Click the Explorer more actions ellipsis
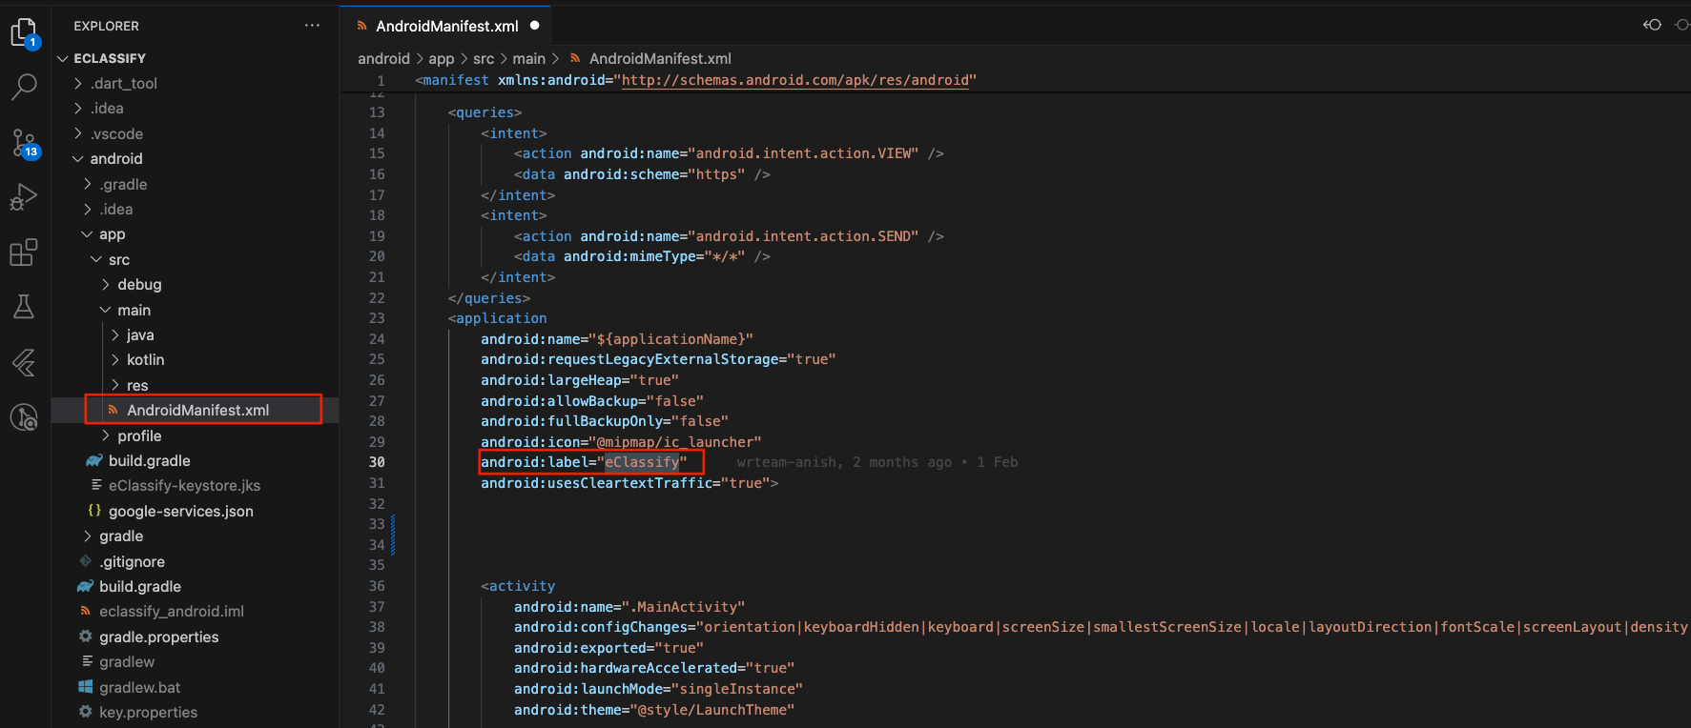The height and width of the screenshot is (728, 1691). pyautogui.click(x=312, y=26)
